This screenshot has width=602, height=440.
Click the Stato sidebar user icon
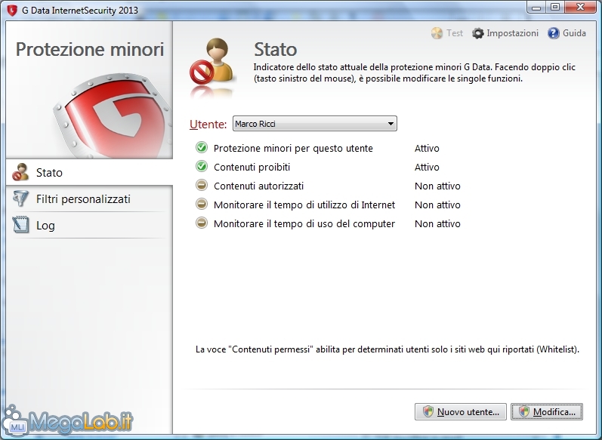pyautogui.click(x=20, y=172)
